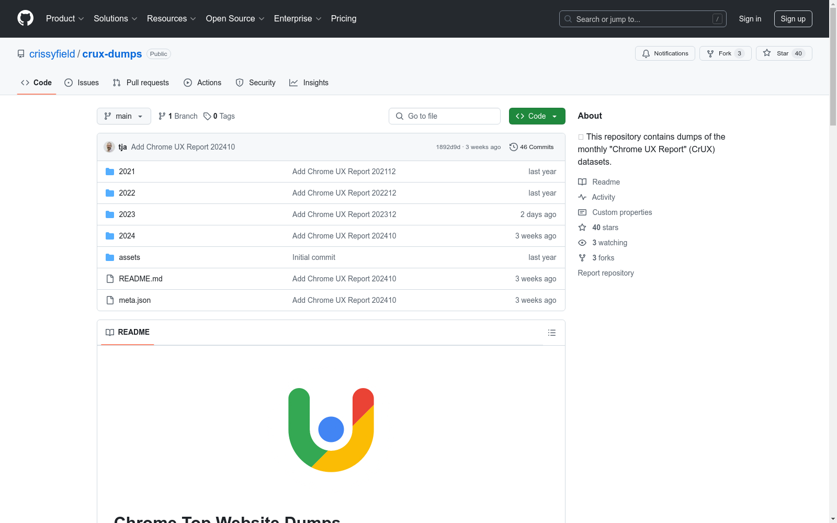Open the Issues tab

[82, 83]
